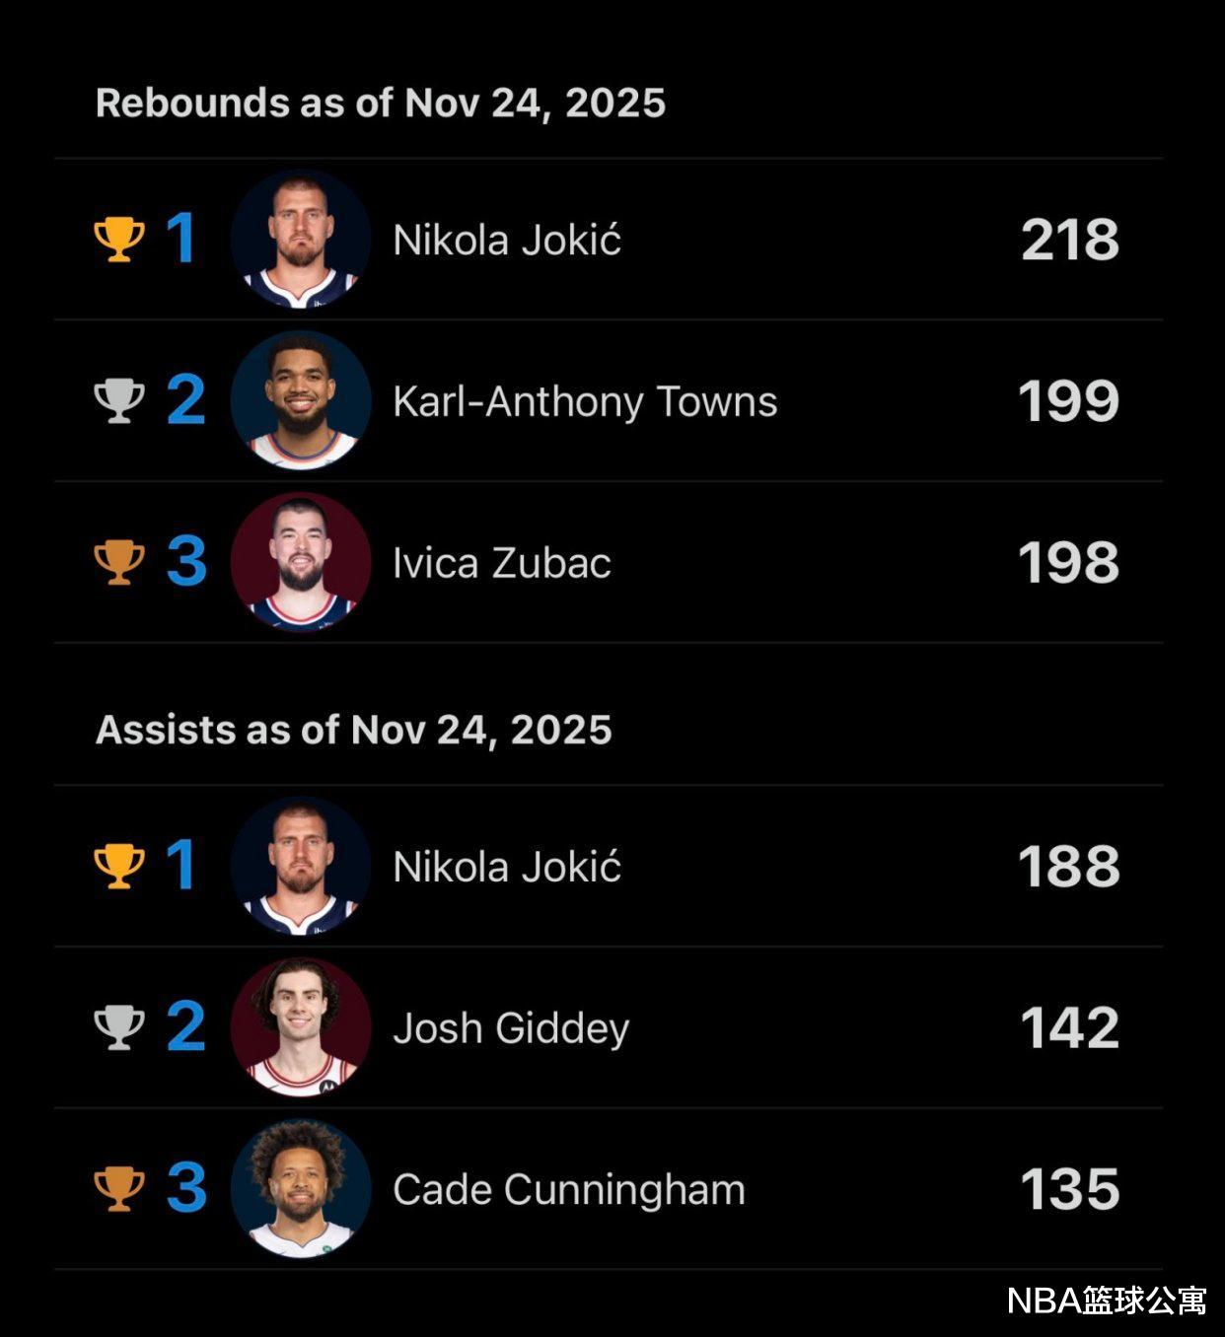Screen dimensions: 1225x1337
Task: Tap Nikola Jokić's photo in Assists list
Action: (301, 866)
